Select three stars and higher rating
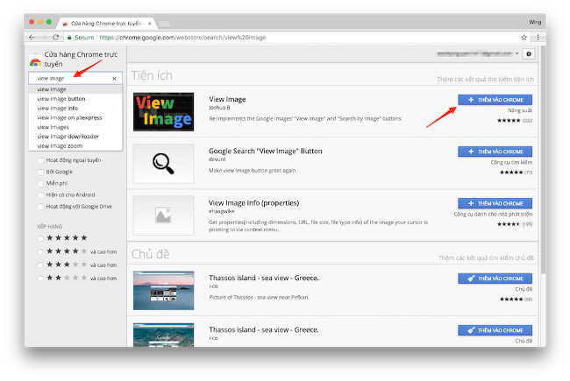The width and height of the screenshot is (570, 381). pos(40,265)
